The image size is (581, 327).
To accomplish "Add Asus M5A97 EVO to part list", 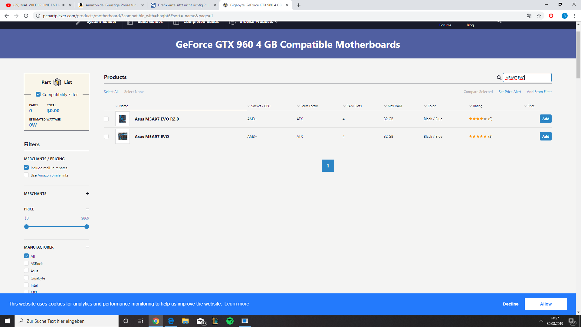I will point(545,137).
